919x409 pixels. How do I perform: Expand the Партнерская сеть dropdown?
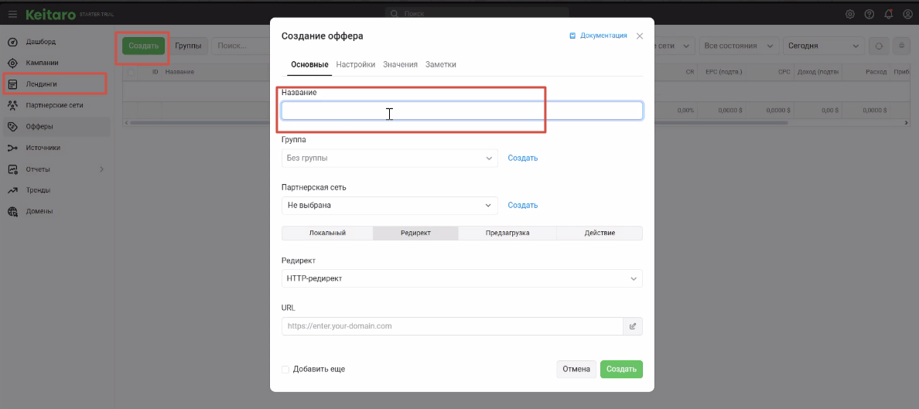[x=389, y=205]
